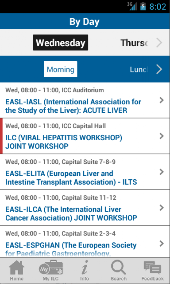Open ILC Viral Hepatitis Workshop chevron
This screenshot has height=284, width=170.
coord(162,136)
